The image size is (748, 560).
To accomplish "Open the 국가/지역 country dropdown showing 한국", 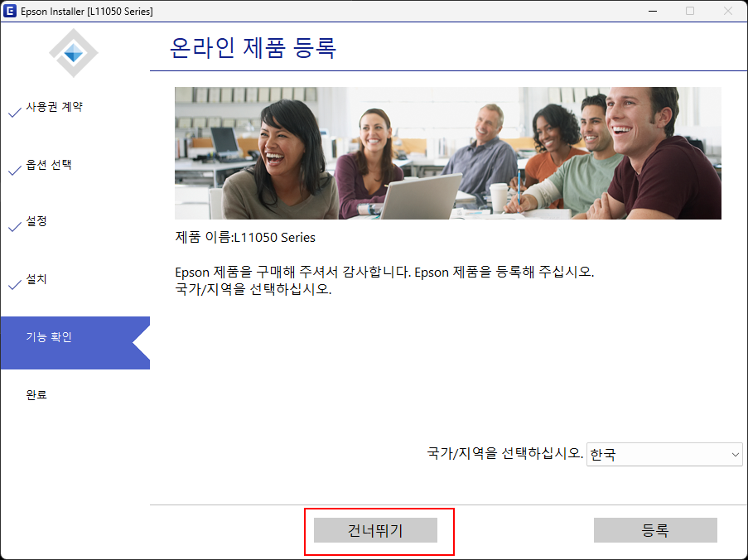I will [x=664, y=454].
